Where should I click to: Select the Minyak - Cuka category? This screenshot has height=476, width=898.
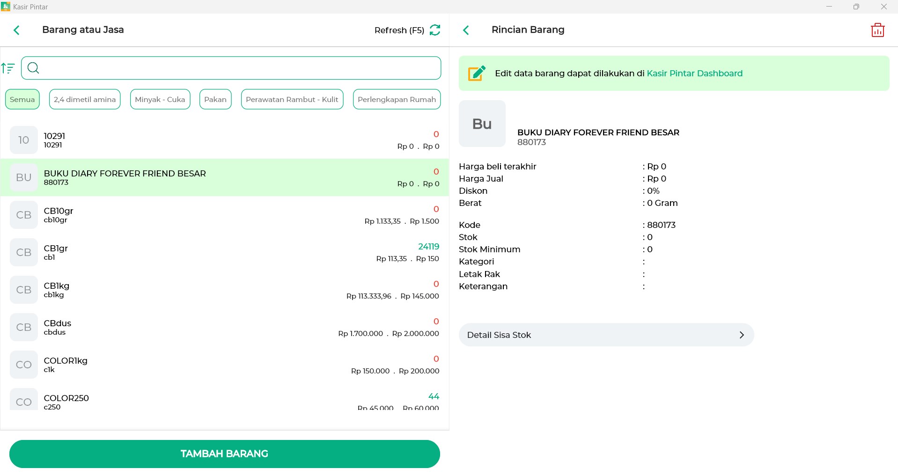click(x=160, y=99)
